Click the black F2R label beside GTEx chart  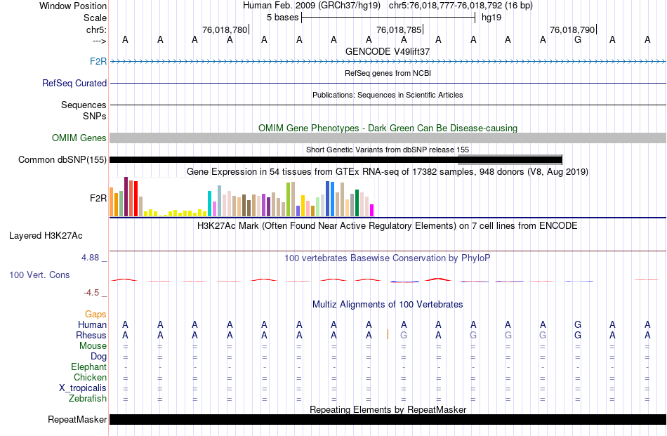[x=98, y=198]
